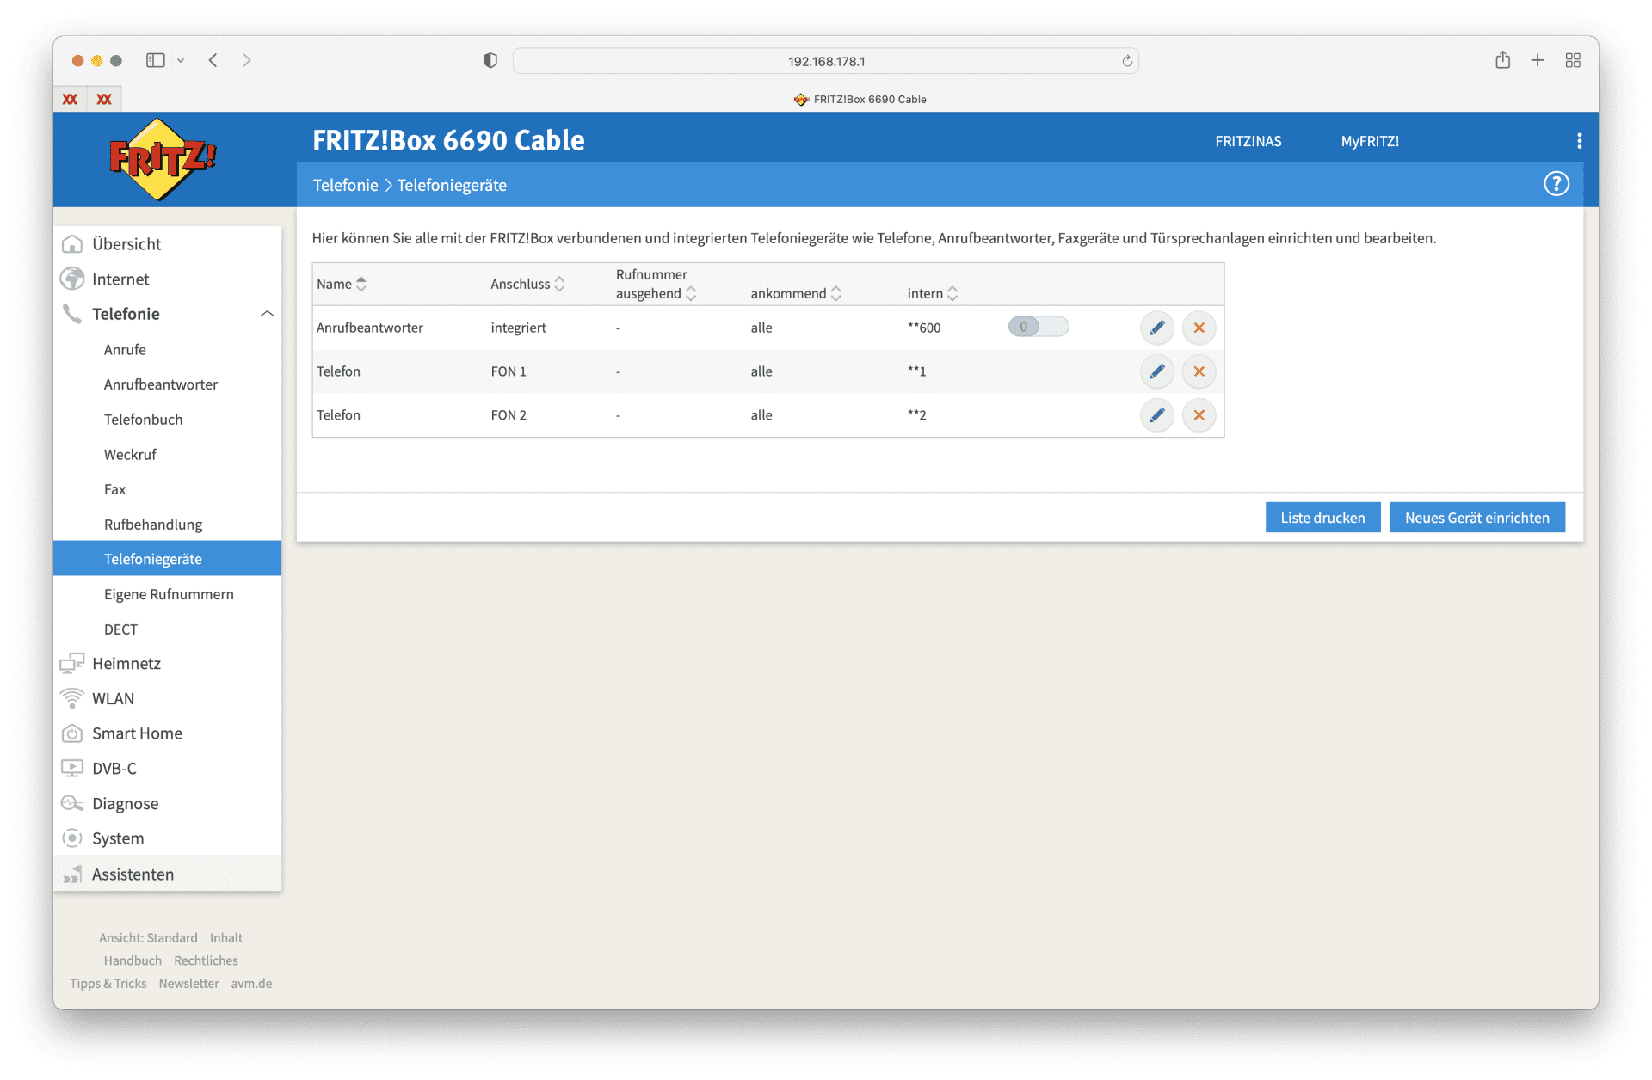Select the second pinned XX tab
Screen dimensions: 1652x1080
[x=104, y=99]
